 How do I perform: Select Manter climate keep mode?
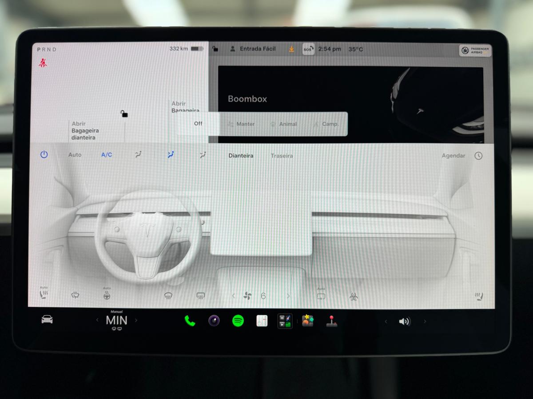click(x=241, y=124)
